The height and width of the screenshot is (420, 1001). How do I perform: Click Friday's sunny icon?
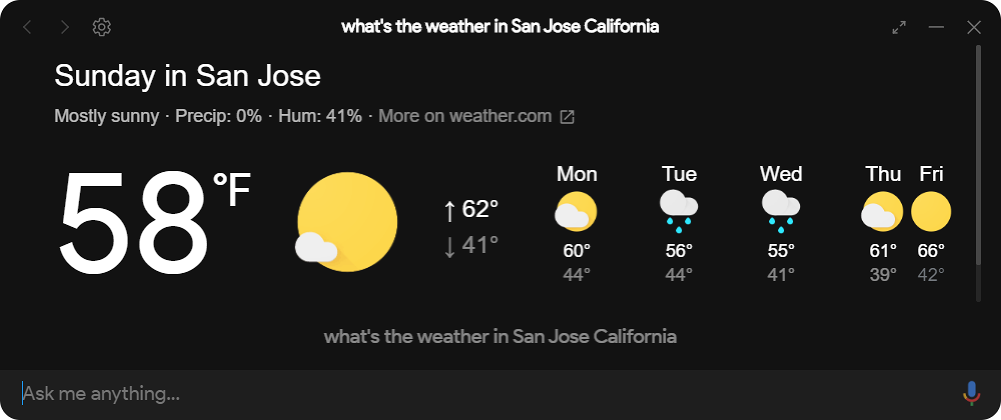coord(931,211)
